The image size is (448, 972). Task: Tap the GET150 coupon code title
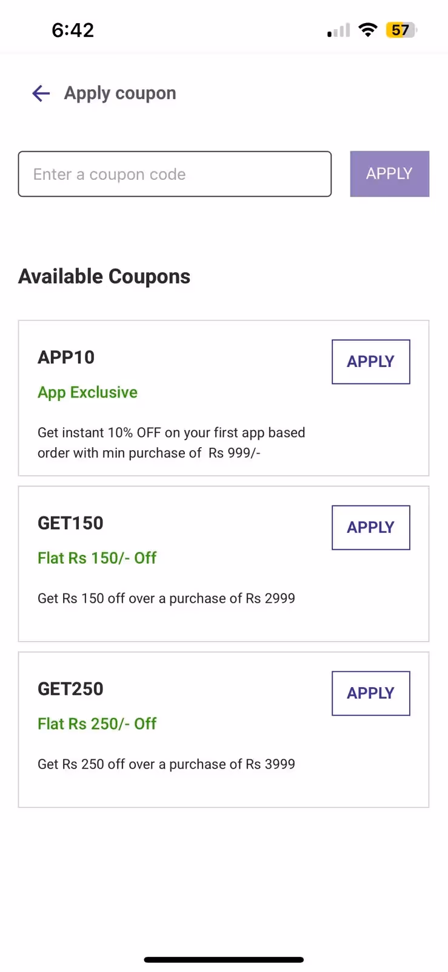[x=70, y=523]
